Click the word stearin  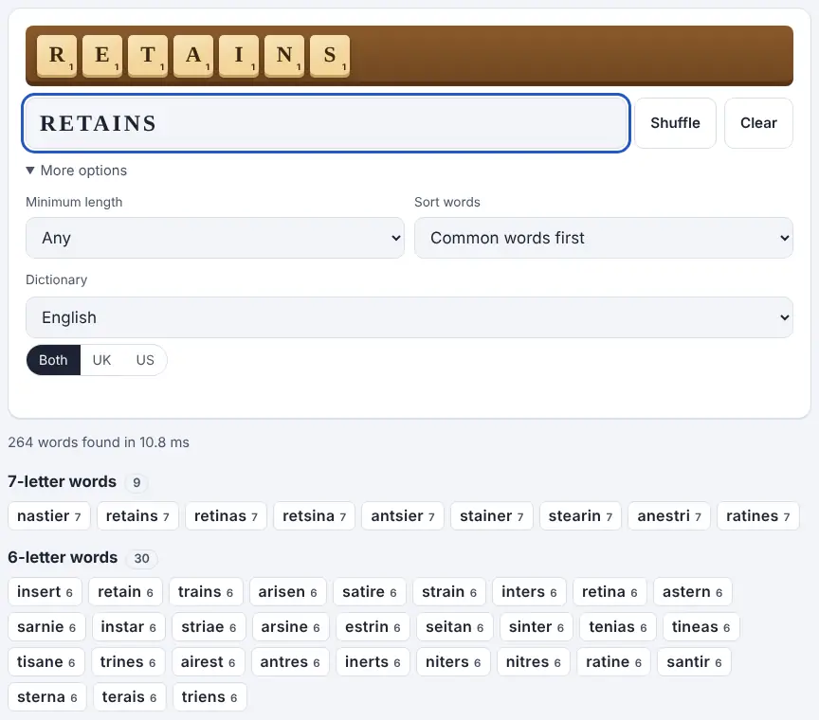(x=580, y=516)
